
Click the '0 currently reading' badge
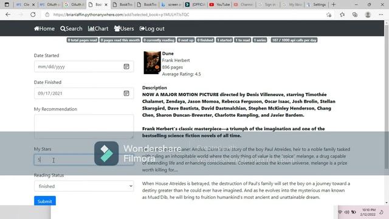159,40
